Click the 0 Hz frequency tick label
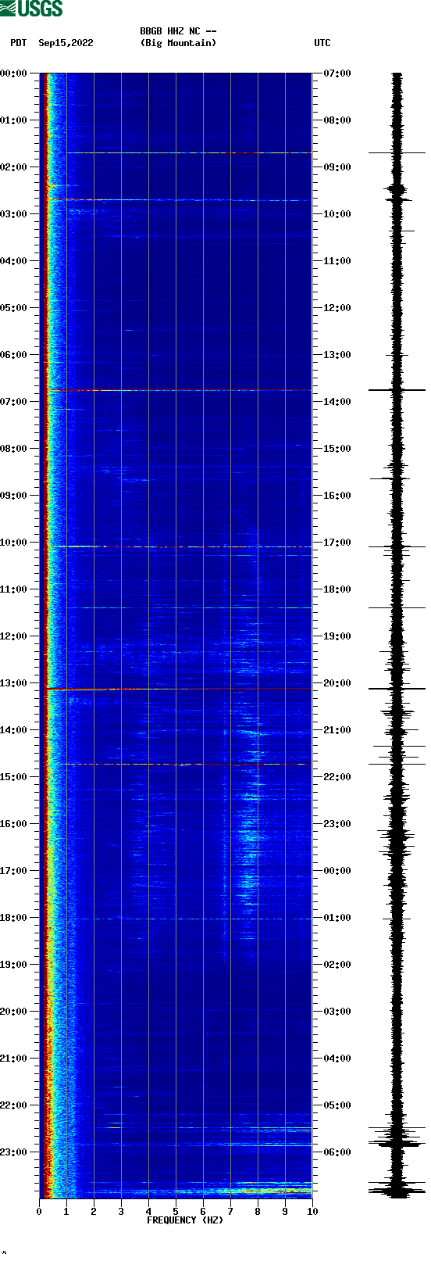Viewport: 431px width, 1261px height. point(39,1212)
